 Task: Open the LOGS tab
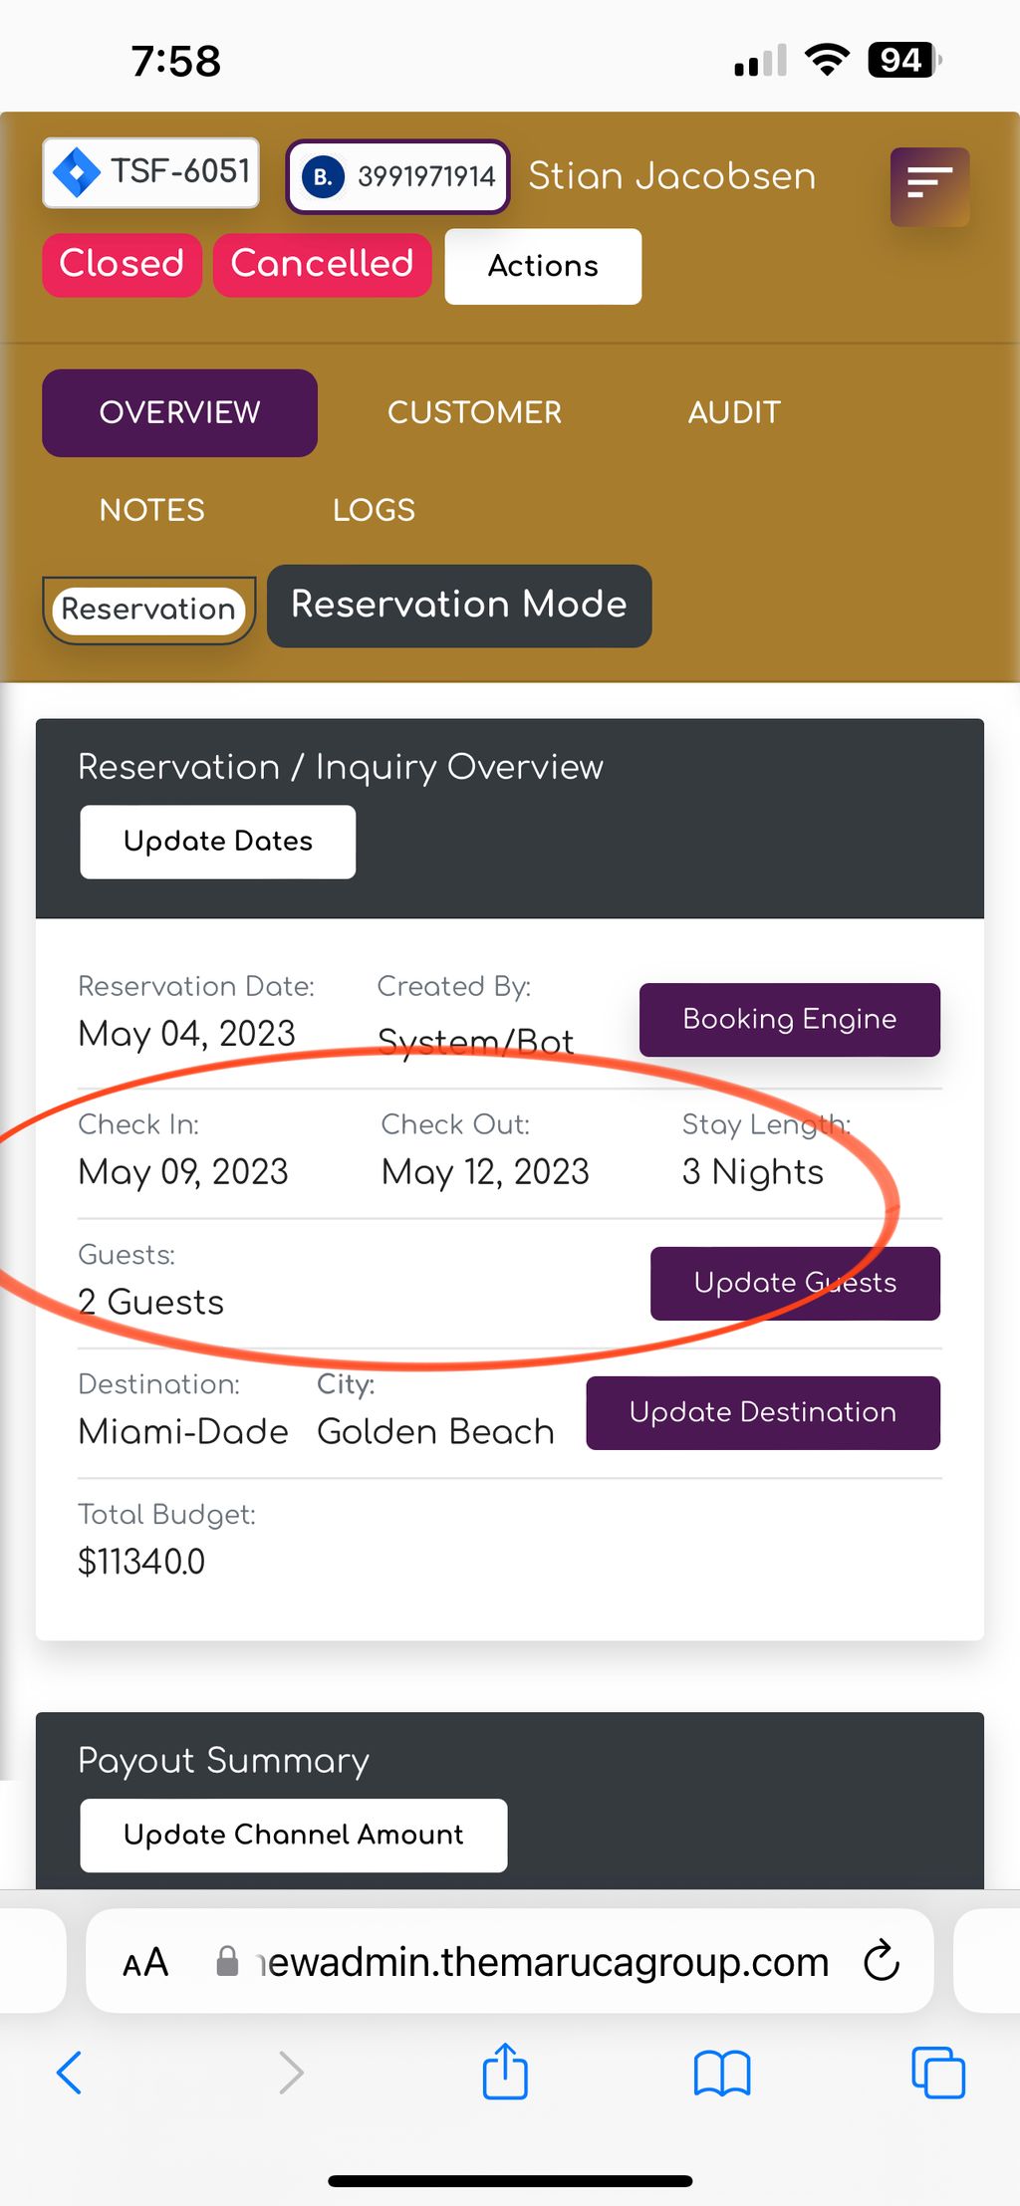click(x=374, y=510)
